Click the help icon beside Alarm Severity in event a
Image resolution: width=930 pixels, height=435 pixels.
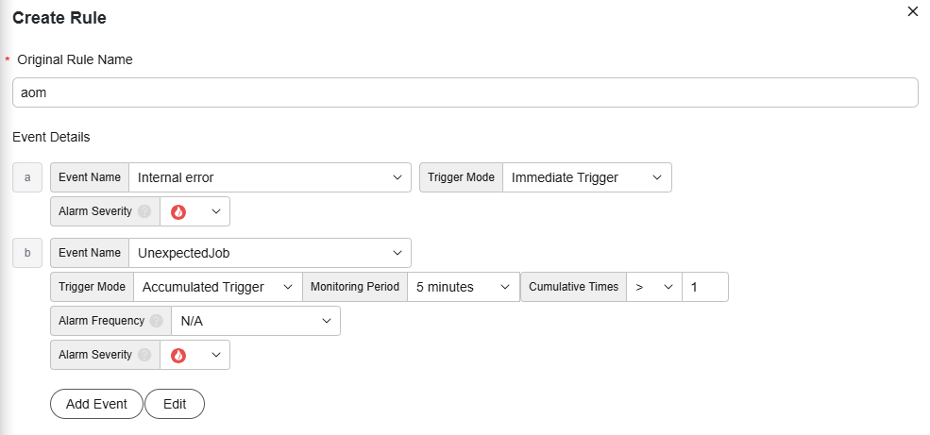pos(144,211)
